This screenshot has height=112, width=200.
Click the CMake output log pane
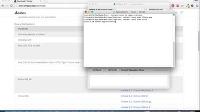coord(128,81)
